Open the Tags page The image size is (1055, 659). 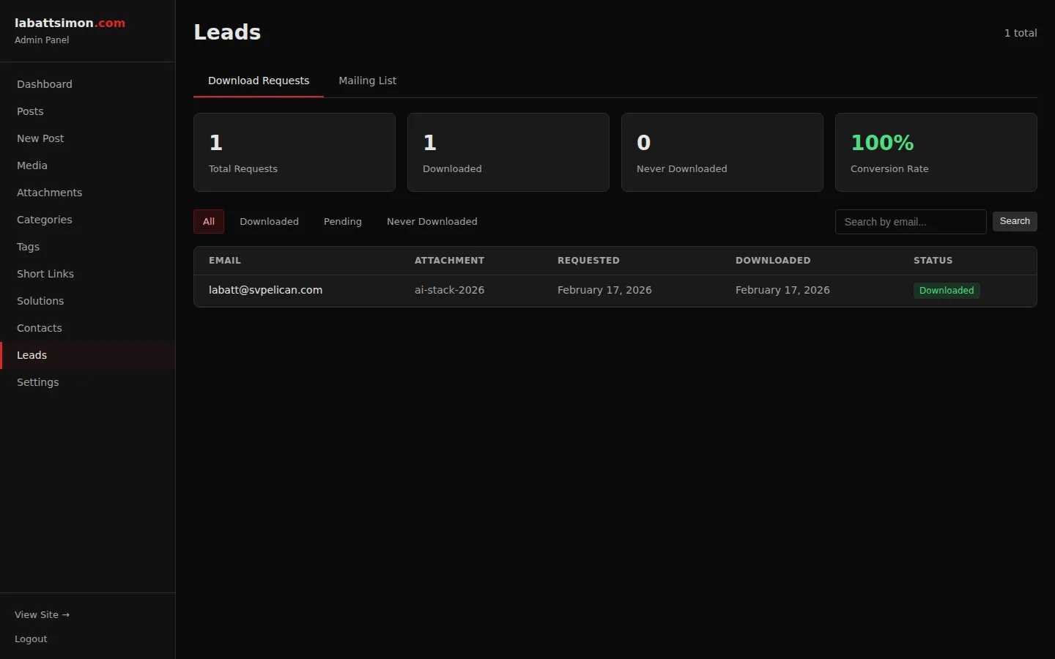[x=28, y=247]
